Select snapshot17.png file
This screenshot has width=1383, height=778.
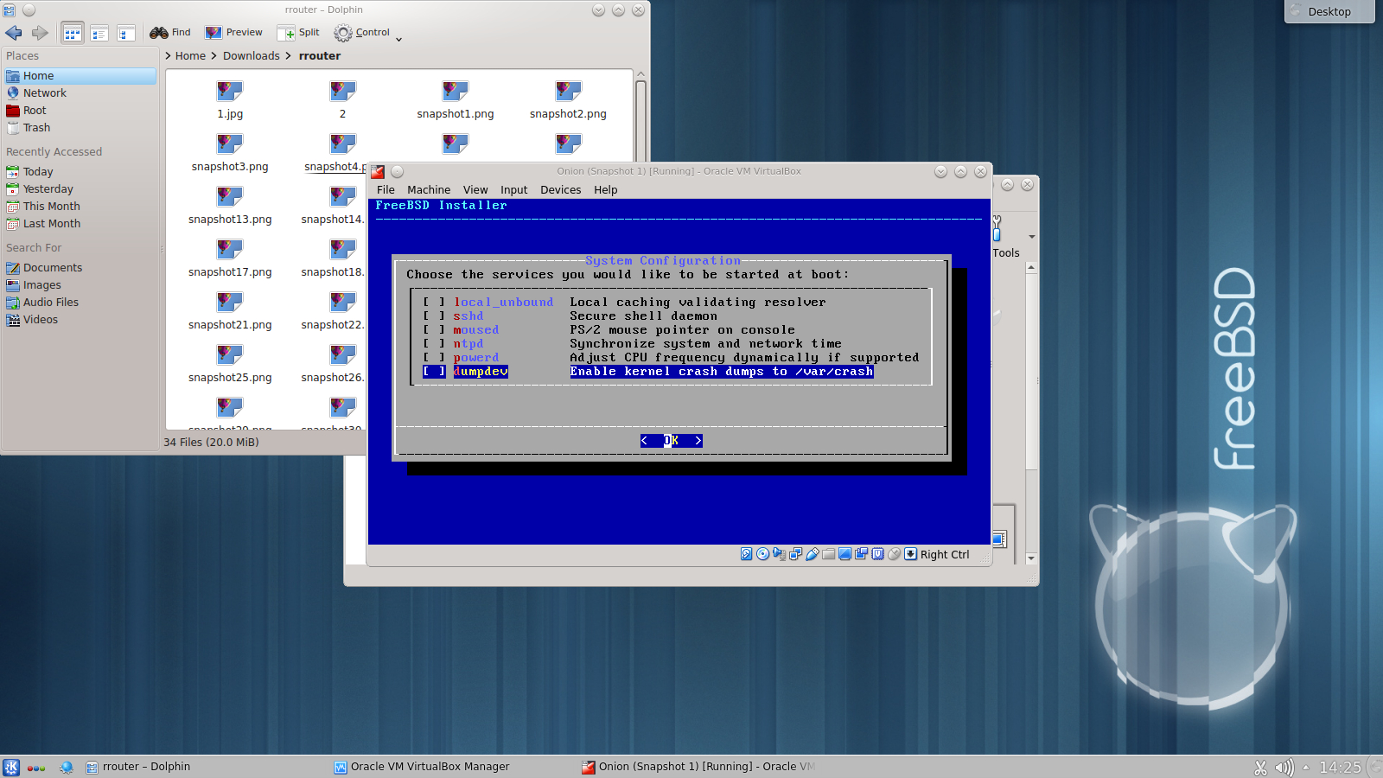pos(230,259)
